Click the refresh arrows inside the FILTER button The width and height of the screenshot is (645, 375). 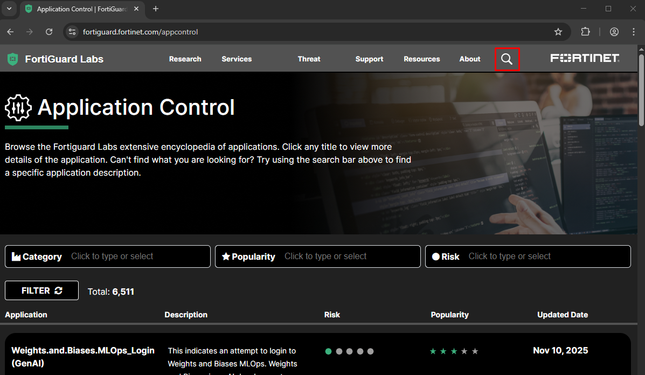pyautogui.click(x=59, y=290)
